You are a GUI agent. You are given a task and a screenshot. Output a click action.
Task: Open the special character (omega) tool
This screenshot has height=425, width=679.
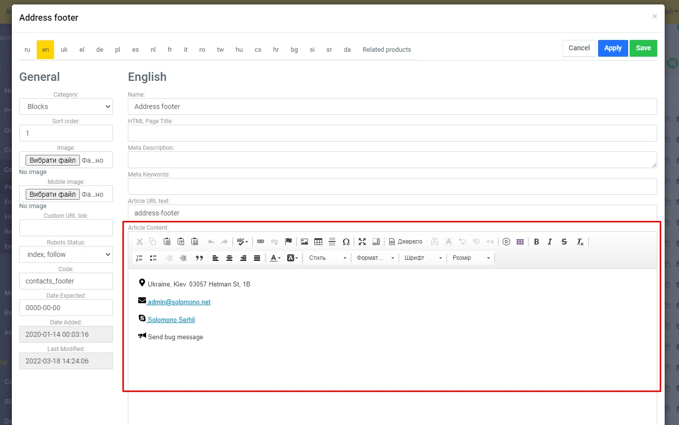tap(346, 242)
